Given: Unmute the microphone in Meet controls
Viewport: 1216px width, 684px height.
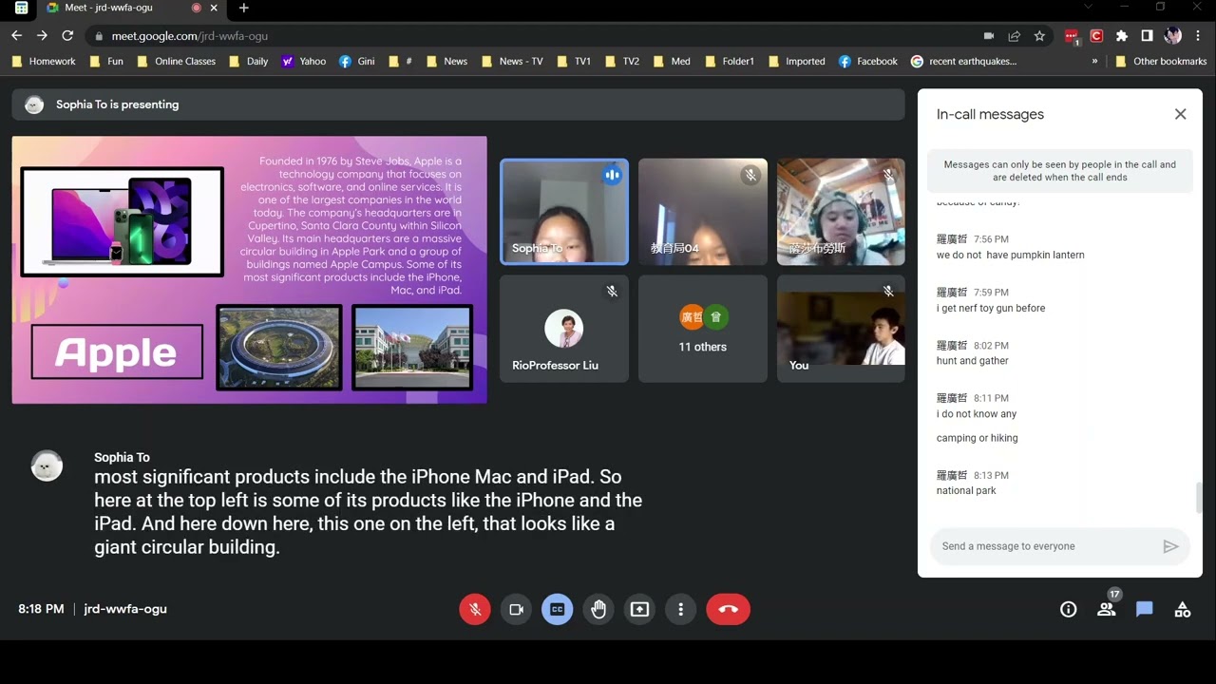Looking at the screenshot, I should coord(475,609).
